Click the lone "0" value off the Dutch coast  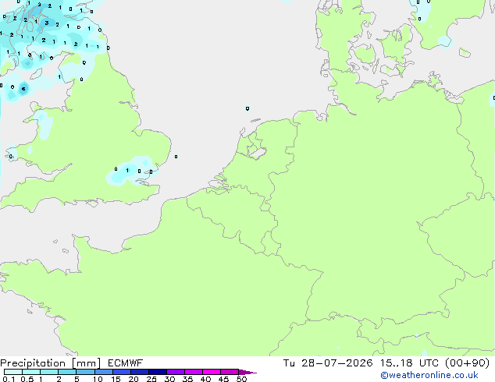(247, 108)
